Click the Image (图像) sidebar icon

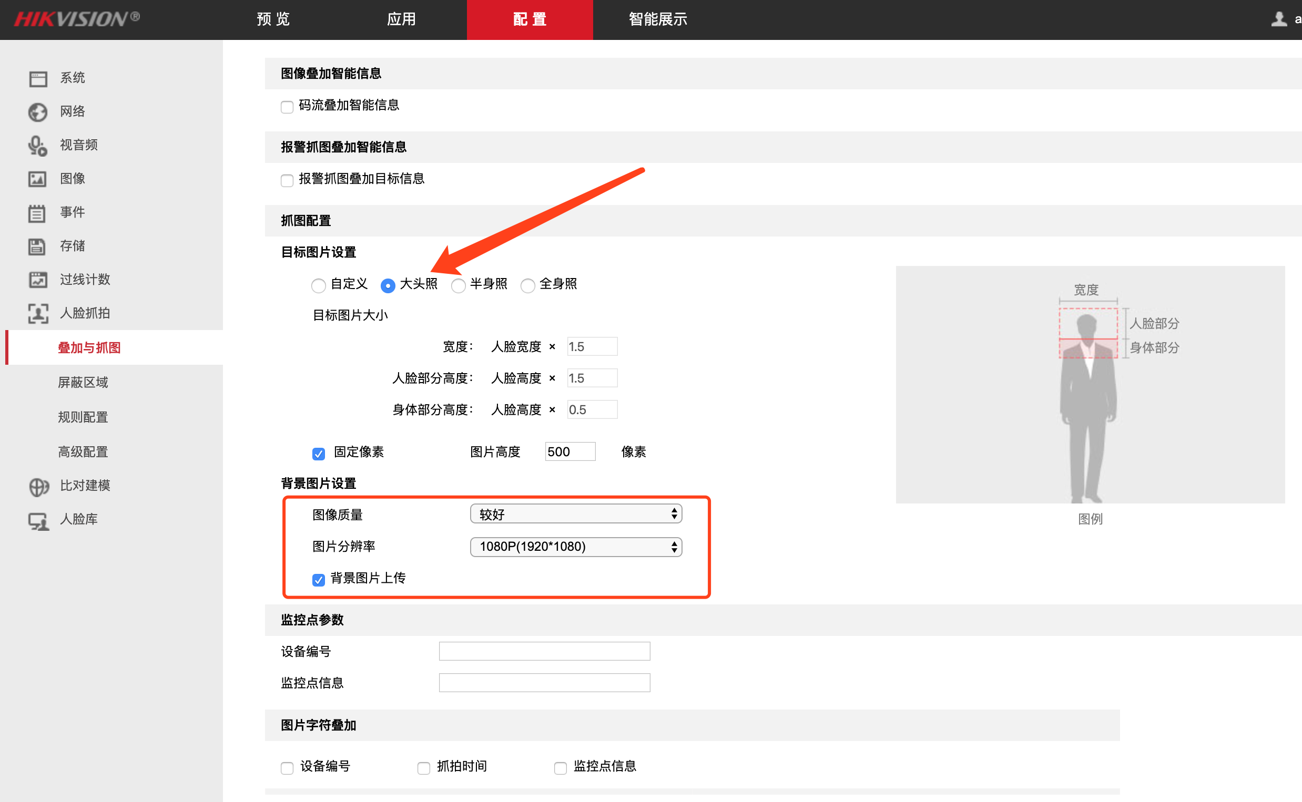coord(38,179)
